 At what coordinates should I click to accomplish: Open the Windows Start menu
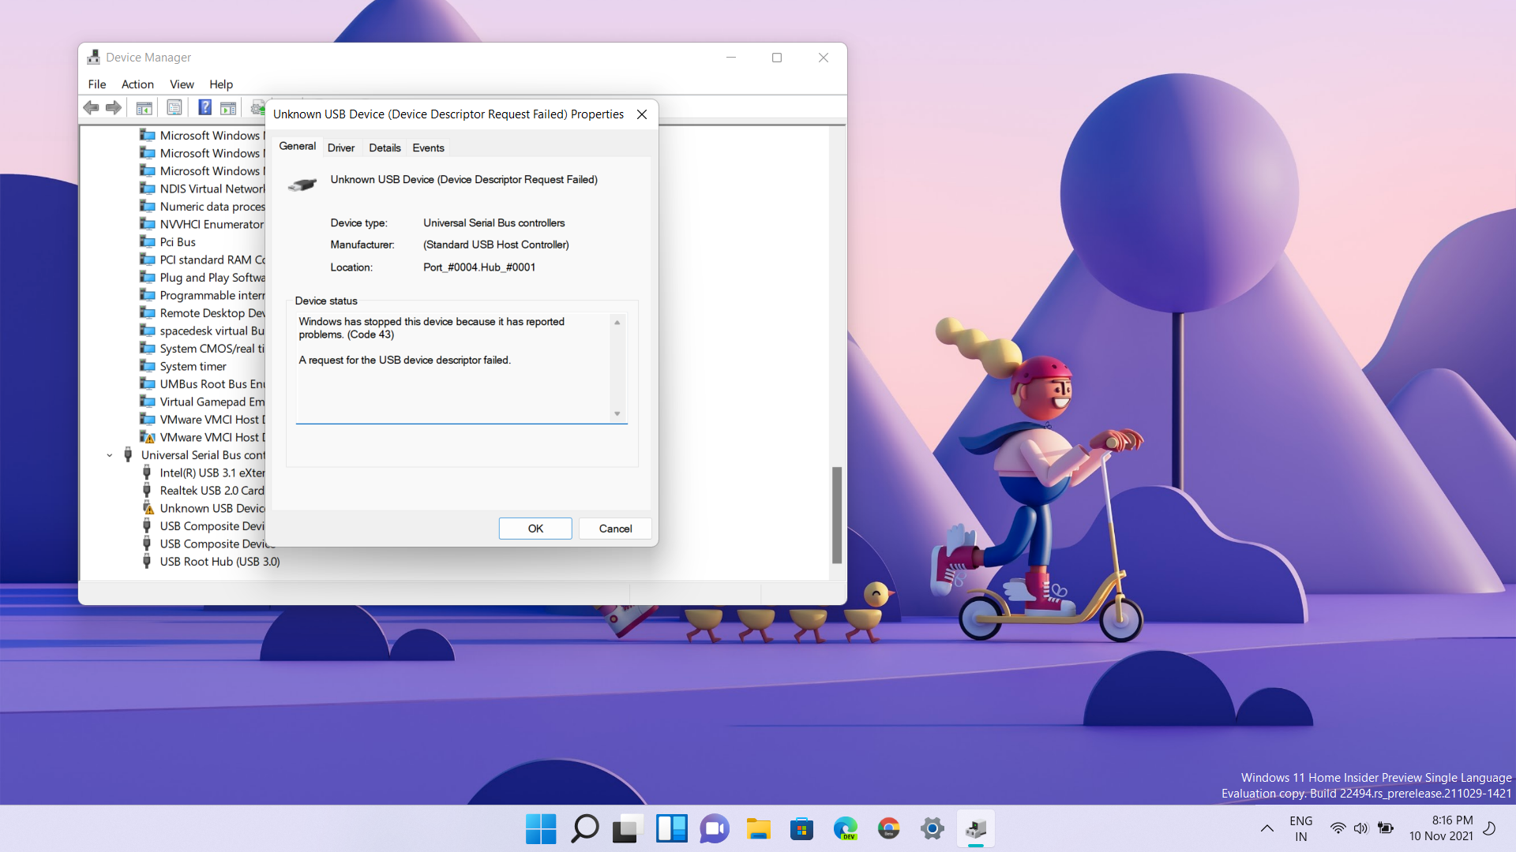pos(541,828)
